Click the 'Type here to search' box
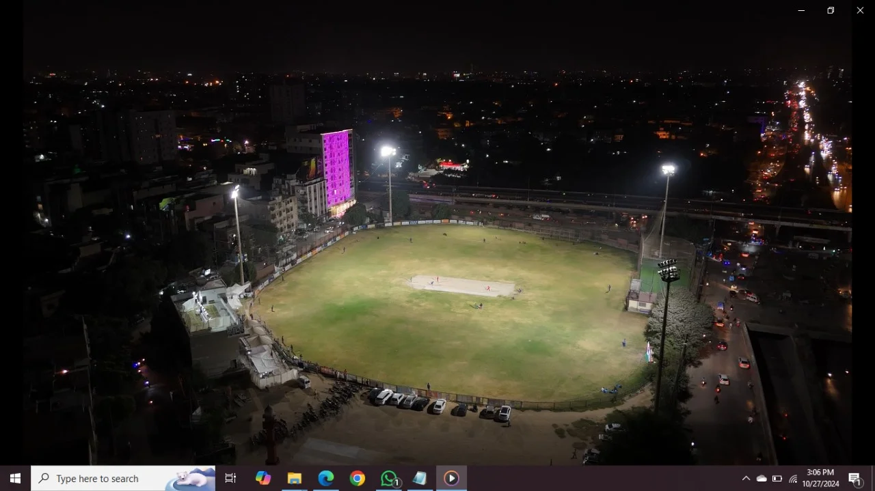 point(103,479)
